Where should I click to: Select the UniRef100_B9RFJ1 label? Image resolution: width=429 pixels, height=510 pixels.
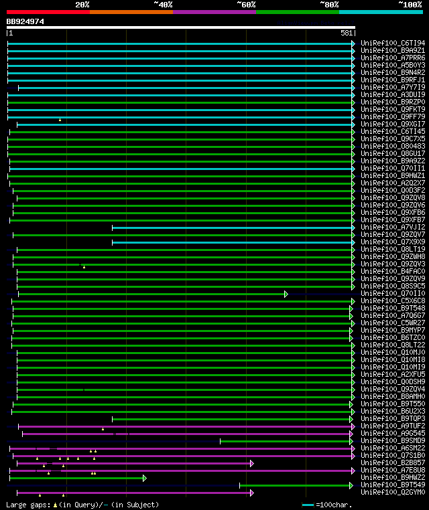click(393, 80)
